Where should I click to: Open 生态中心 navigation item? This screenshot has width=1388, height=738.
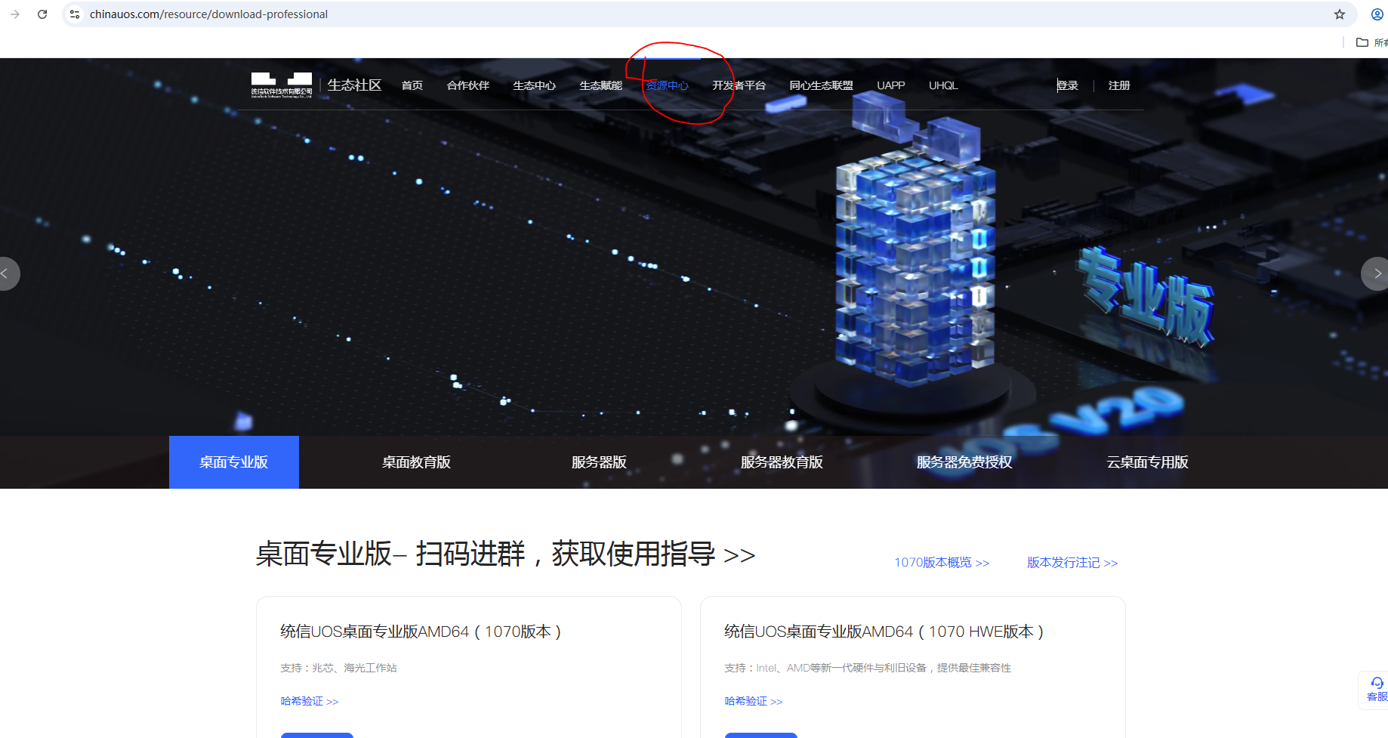[x=535, y=85]
